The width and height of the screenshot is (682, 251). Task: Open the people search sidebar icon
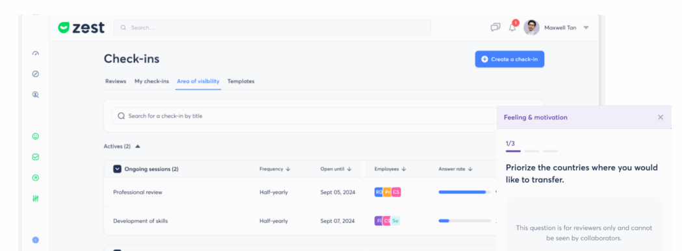(36, 94)
